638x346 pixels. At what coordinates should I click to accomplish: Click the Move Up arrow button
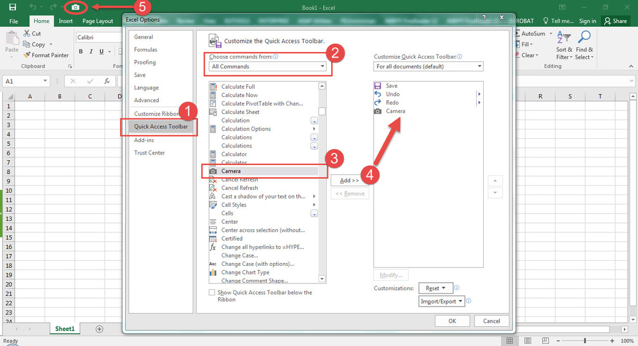495,181
